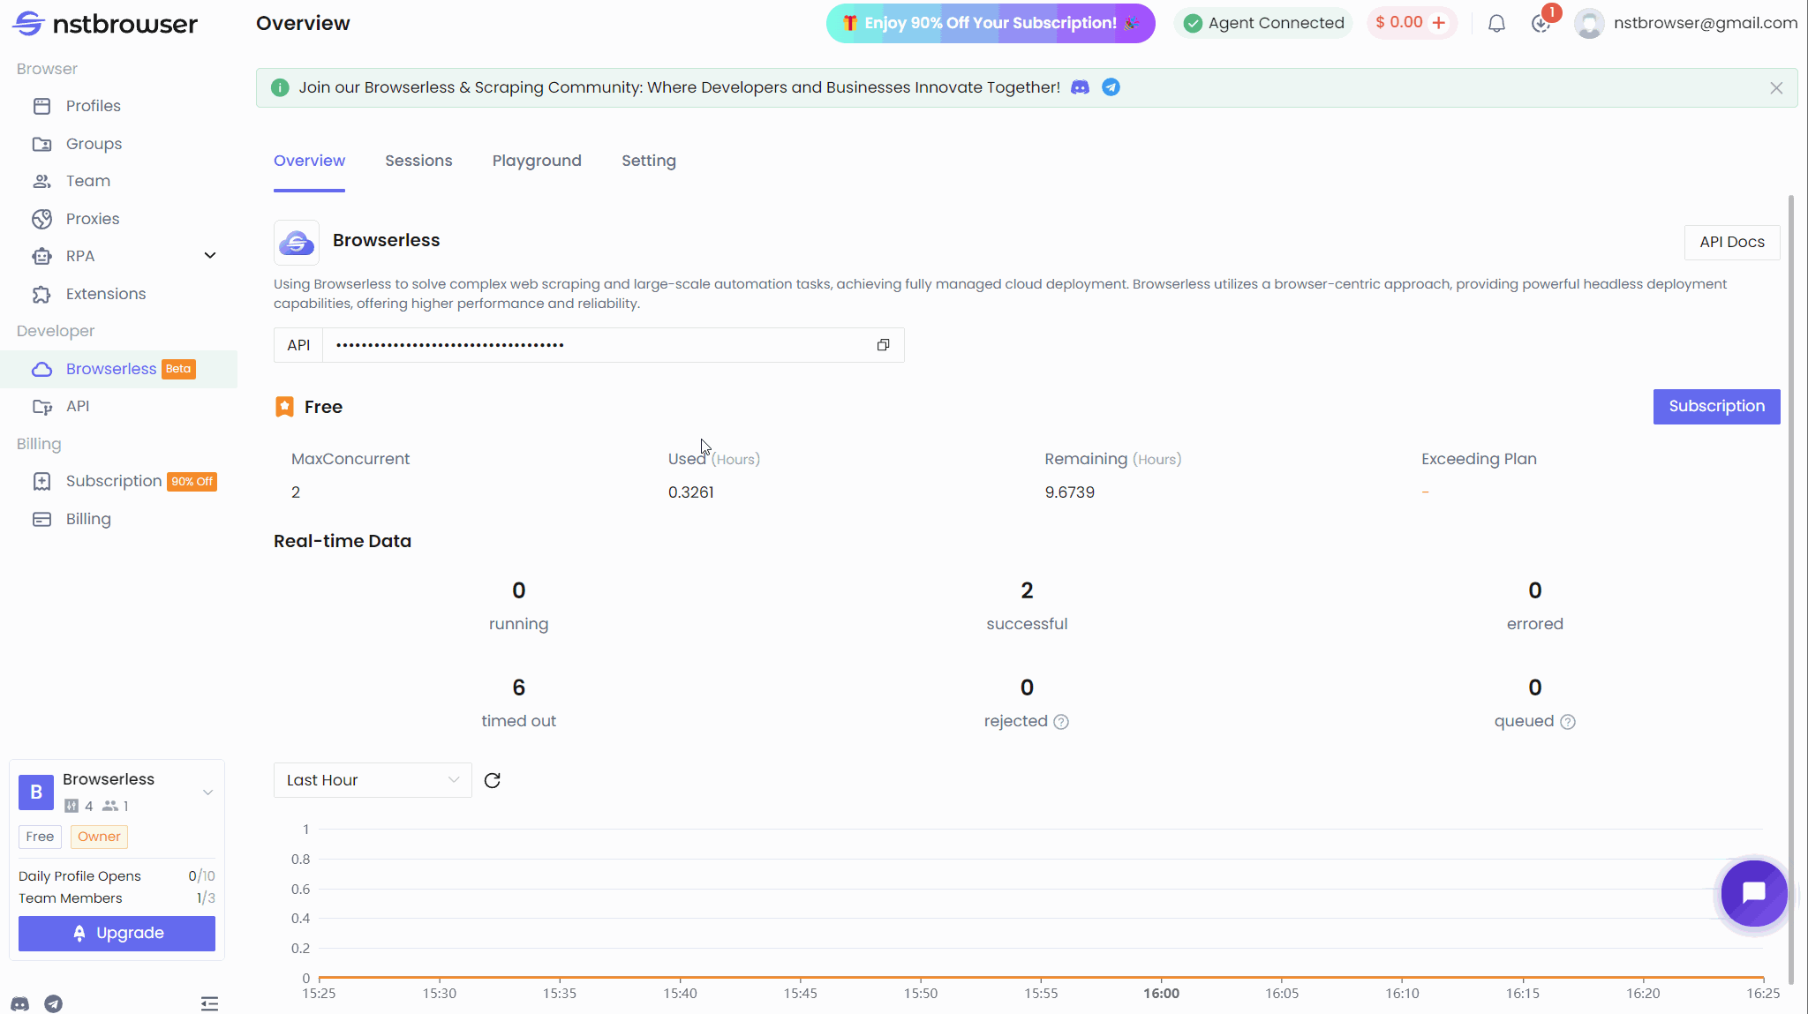This screenshot has height=1014, width=1808.
Task: Click the masked API key field
Action: (x=596, y=345)
